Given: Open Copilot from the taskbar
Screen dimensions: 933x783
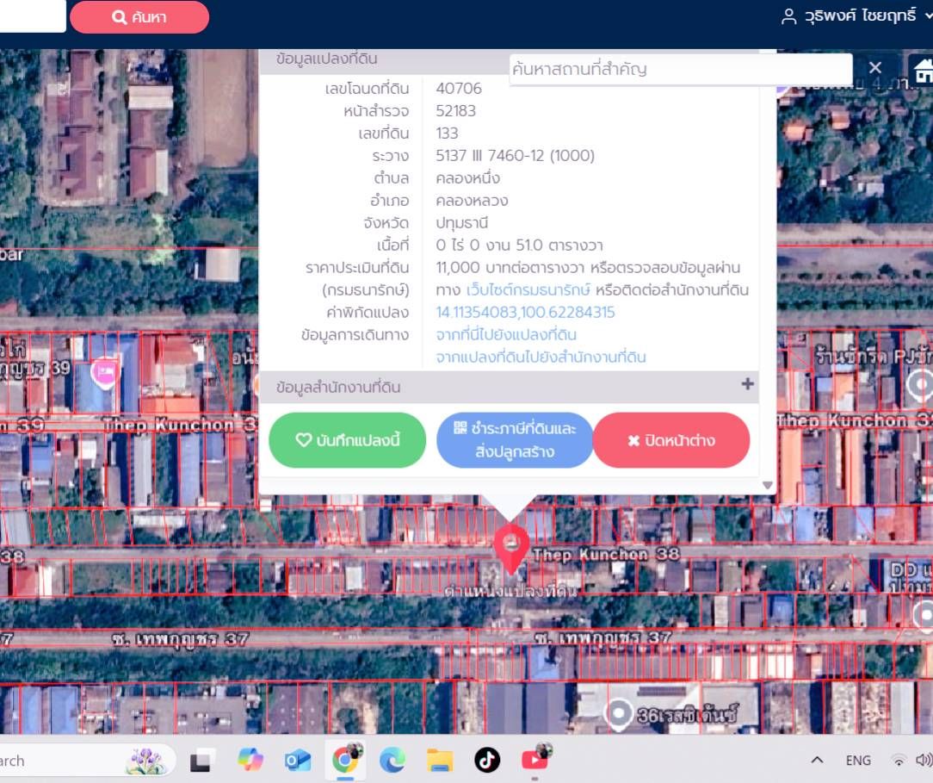Looking at the screenshot, I should tap(250, 760).
